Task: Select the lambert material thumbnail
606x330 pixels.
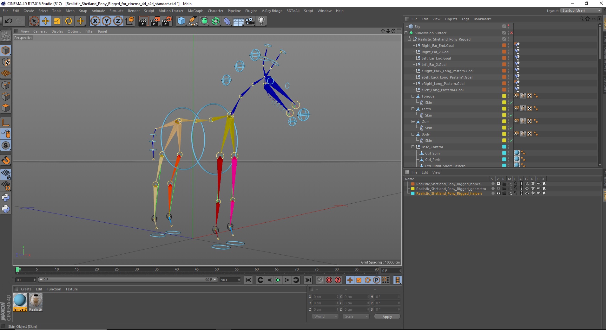Action: tap(20, 301)
